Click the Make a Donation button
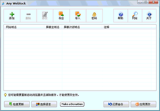 (x=72, y=104)
